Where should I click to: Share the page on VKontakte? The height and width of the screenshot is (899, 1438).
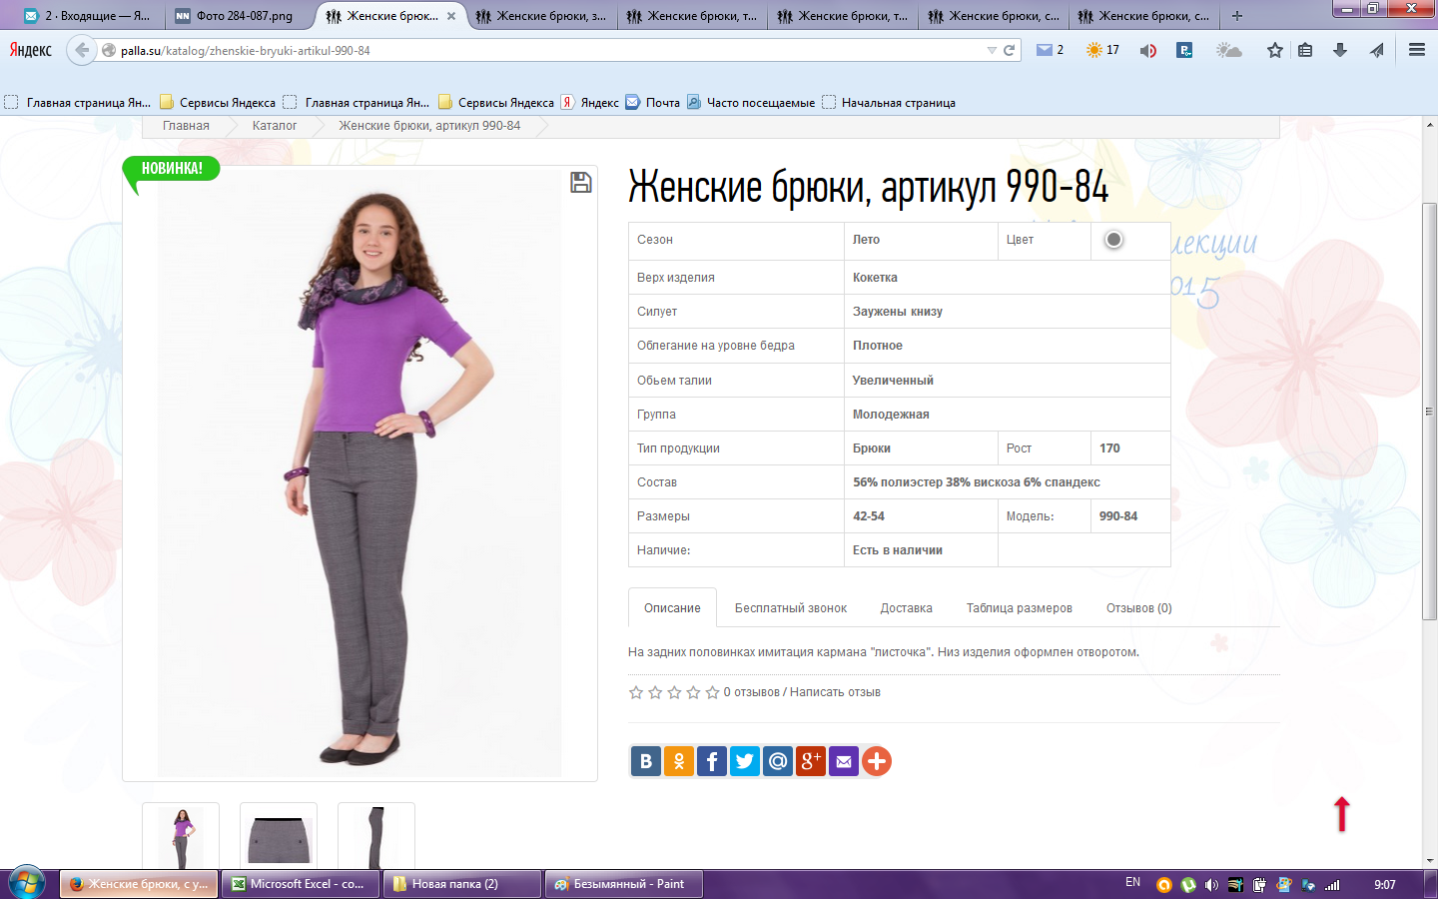645,761
